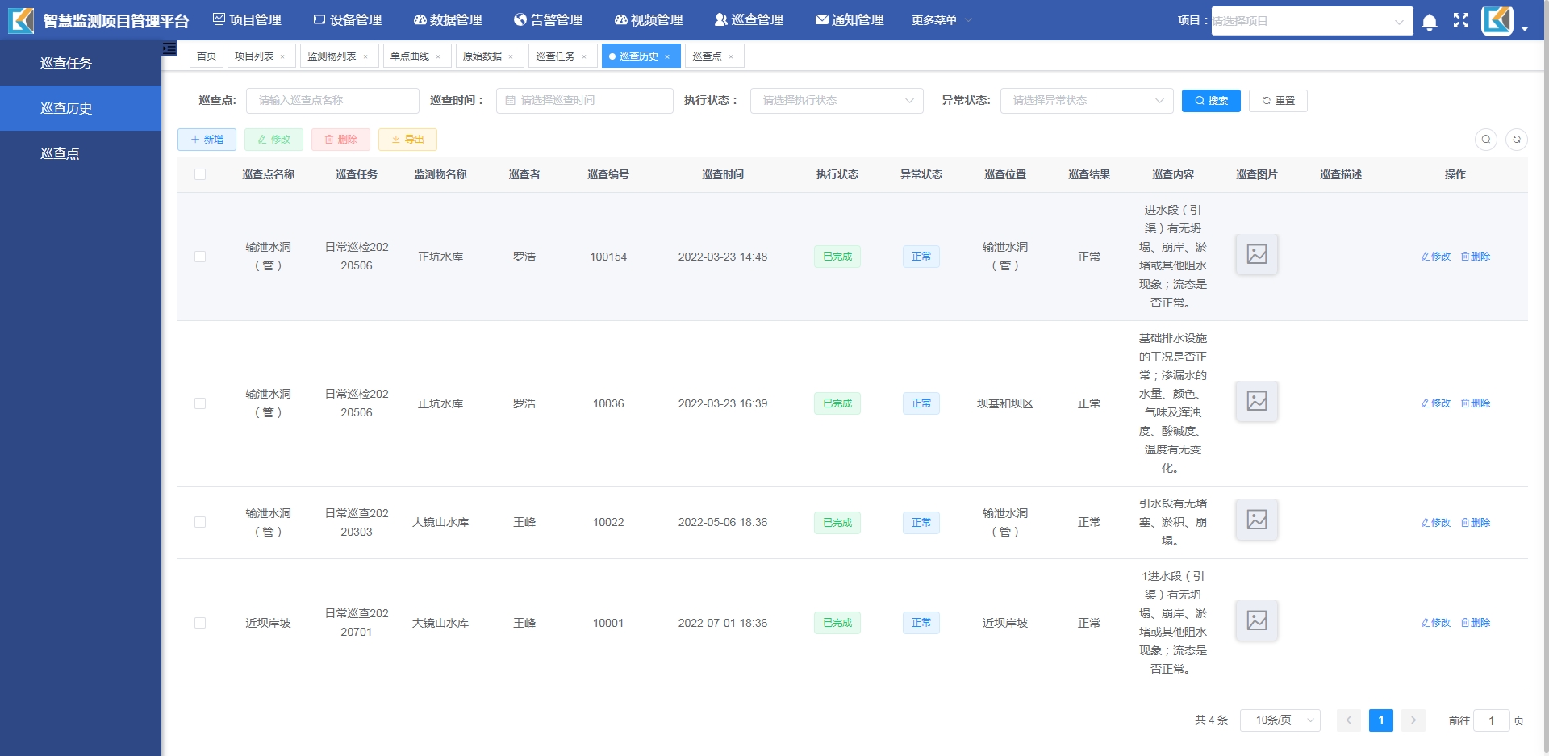1549x756 pixels.
Task: Expand the 异常状态 dropdown
Action: tap(1086, 101)
